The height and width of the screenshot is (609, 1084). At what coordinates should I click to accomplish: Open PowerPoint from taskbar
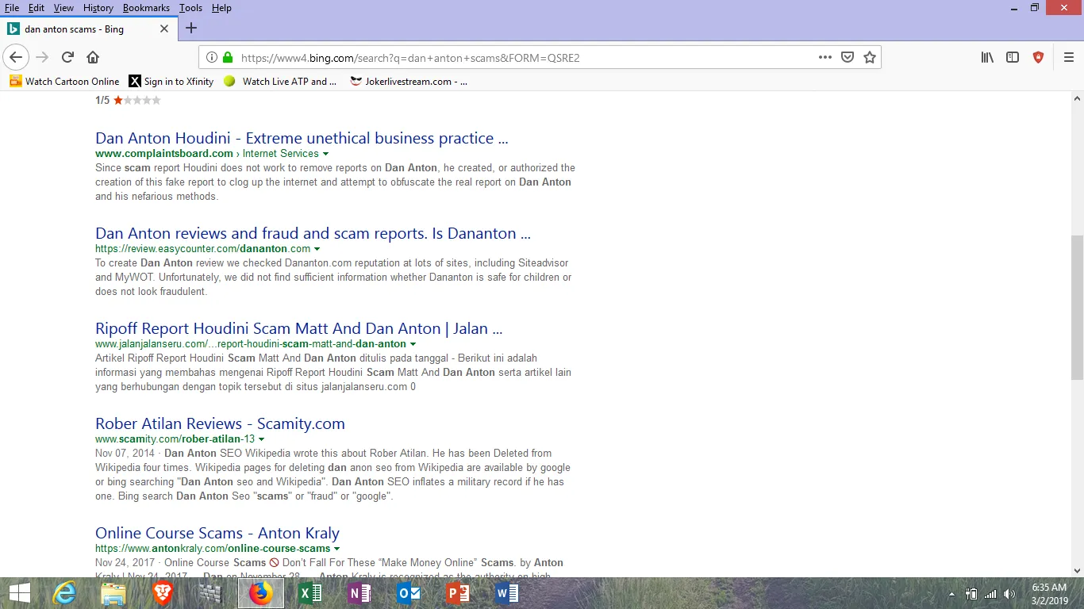(458, 593)
